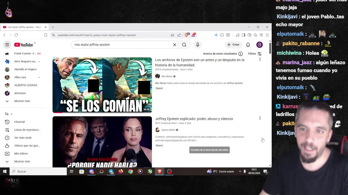
Task: Open the "¿PORQUE NADIE HABLA?" thumbnail
Action: click(x=102, y=142)
